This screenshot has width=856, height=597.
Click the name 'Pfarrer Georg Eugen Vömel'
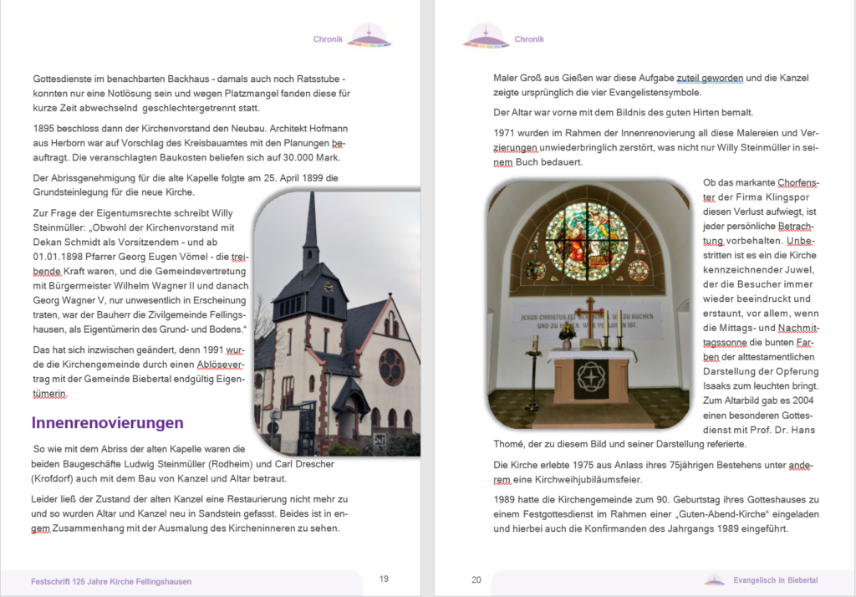(x=145, y=257)
